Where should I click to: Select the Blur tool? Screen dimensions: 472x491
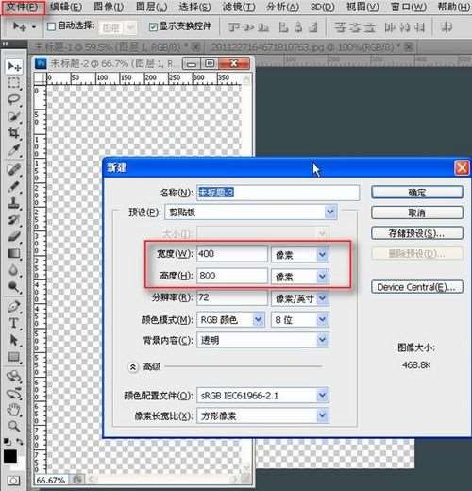coord(14,270)
